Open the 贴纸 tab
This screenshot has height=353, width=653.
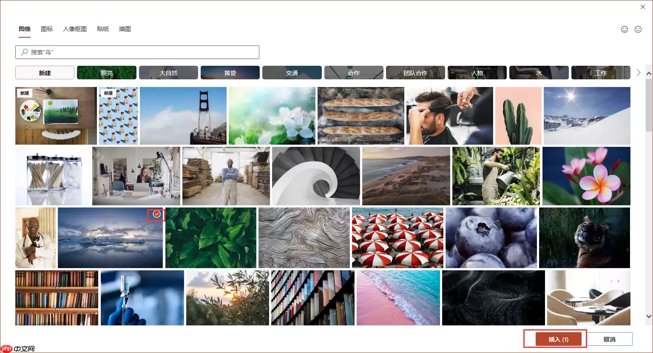pos(103,29)
